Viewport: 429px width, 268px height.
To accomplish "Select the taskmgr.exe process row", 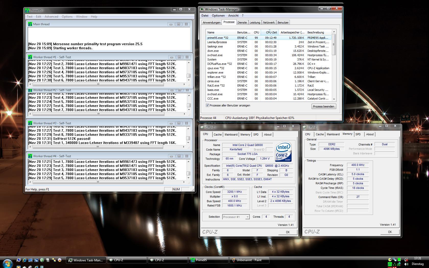I will tap(269, 46).
